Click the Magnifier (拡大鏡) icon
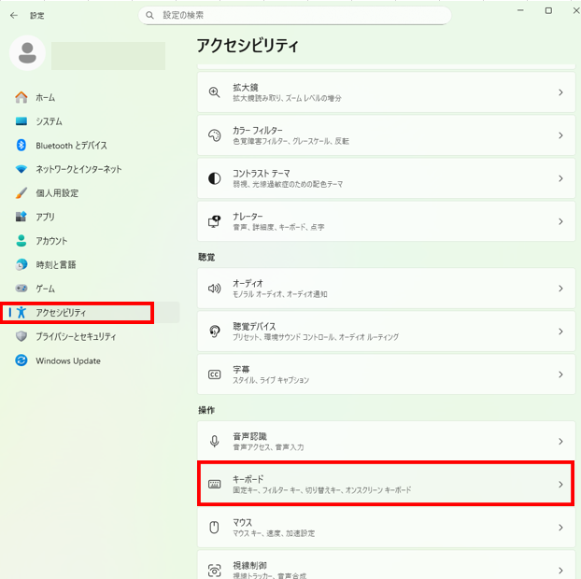The height and width of the screenshot is (579, 581). (214, 92)
